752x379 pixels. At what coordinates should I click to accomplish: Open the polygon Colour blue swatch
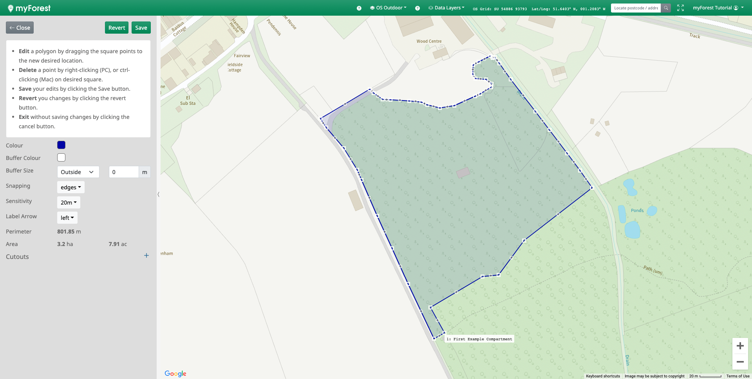pyautogui.click(x=61, y=145)
